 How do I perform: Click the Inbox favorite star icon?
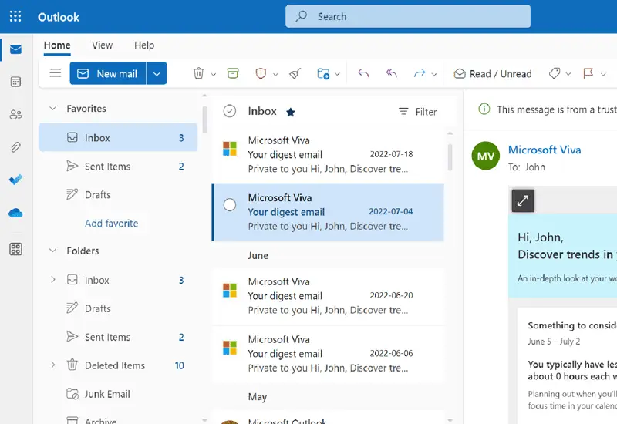[291, 113]
